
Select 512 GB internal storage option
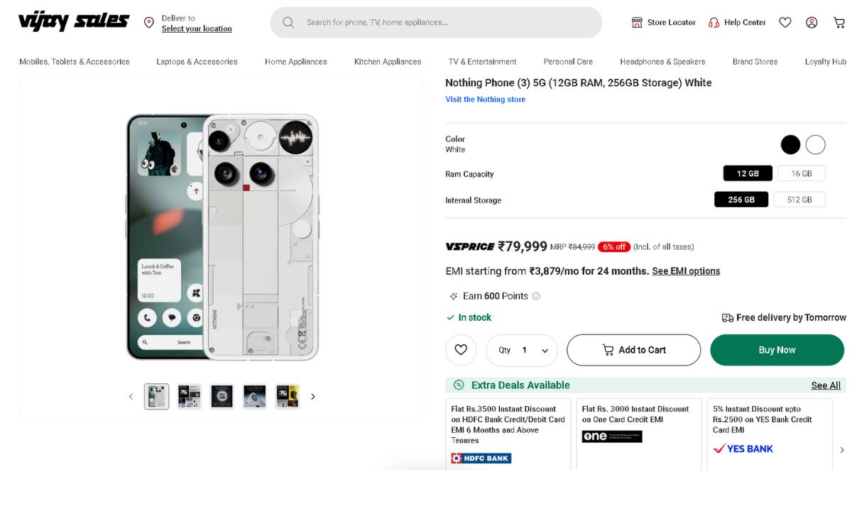tap(799, 200)
